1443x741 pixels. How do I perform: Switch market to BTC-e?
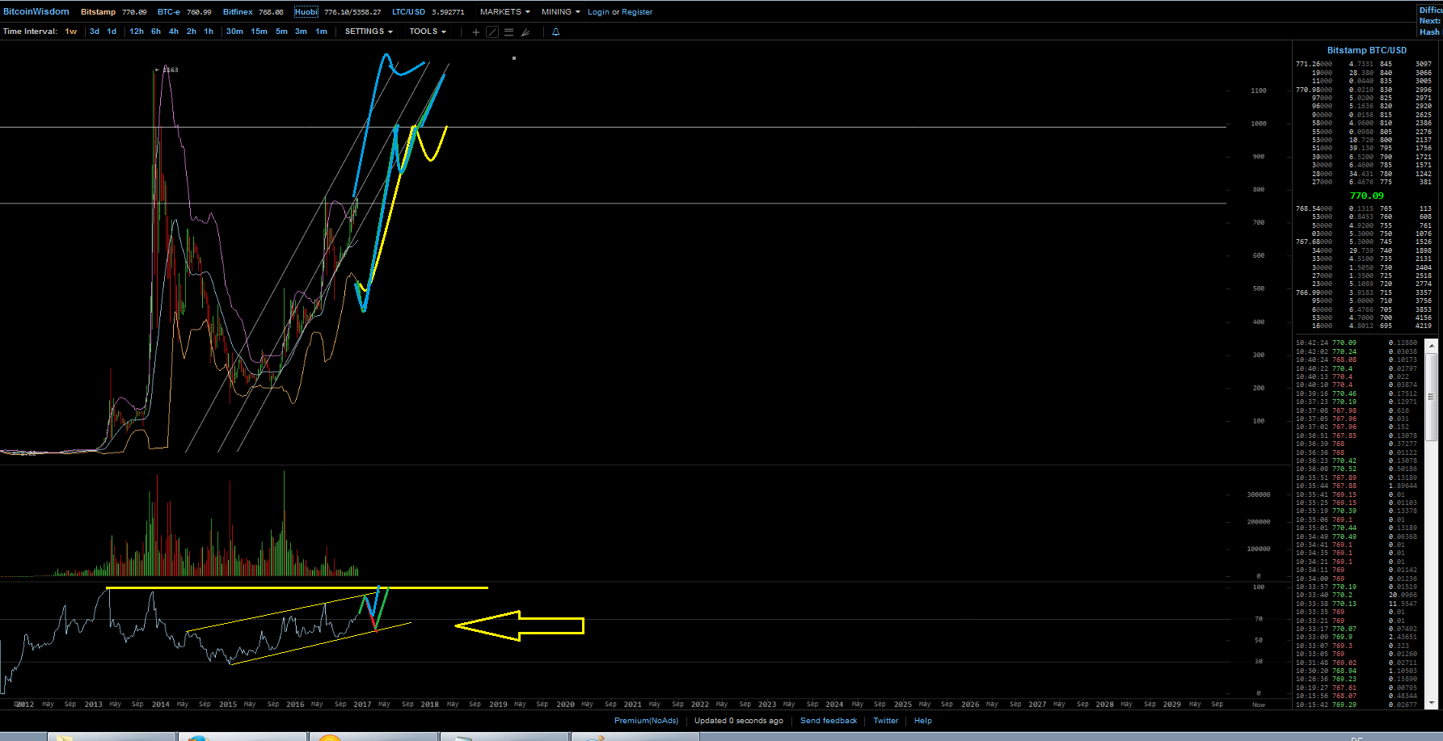169,12
